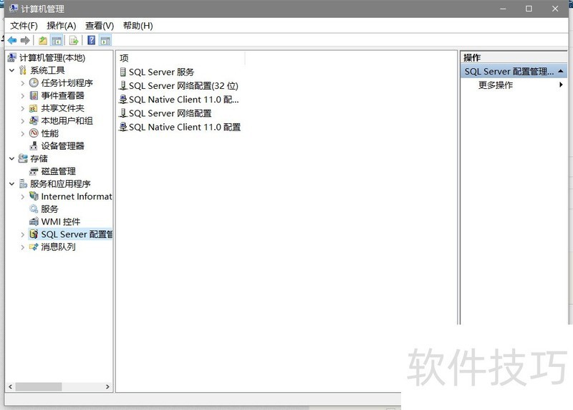Collapse the SQL Server 配置管理器 actions section header
573x410 pixels.
pos(560,72)
